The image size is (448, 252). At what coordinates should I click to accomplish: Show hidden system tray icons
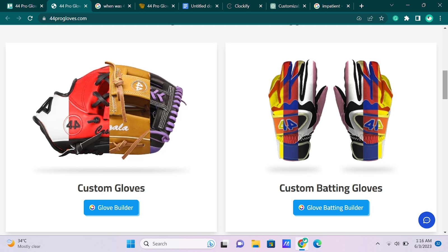[378, 244]
